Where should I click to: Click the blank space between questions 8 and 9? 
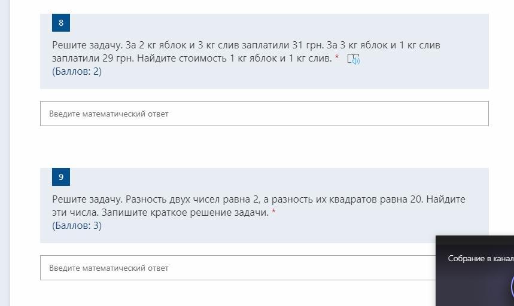[x=263, y=147]
